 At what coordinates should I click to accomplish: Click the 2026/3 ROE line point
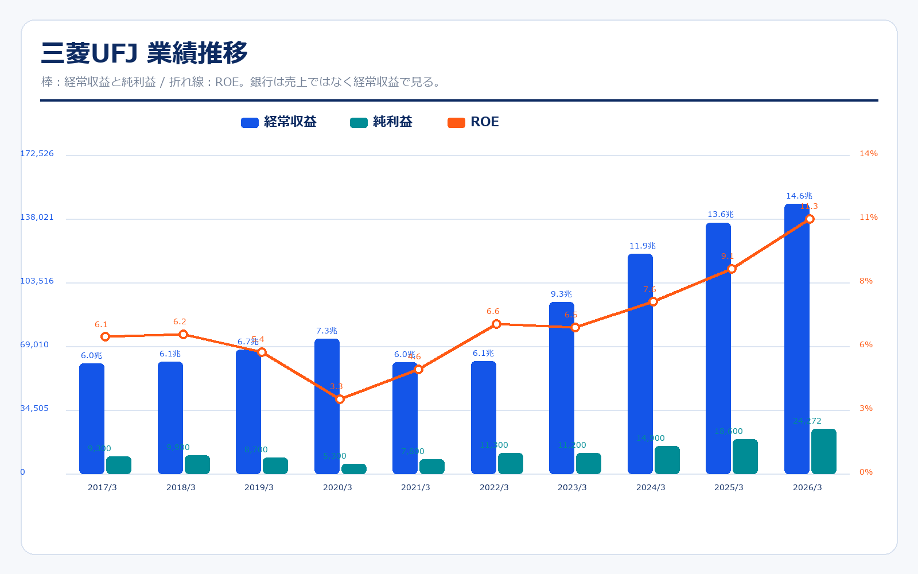[x=810, y=219]
